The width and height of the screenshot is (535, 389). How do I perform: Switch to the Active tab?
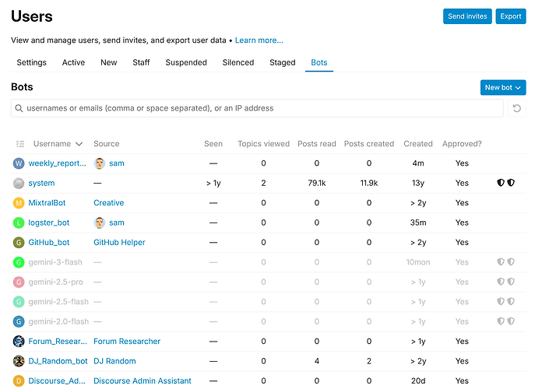[x=73, y=63]
